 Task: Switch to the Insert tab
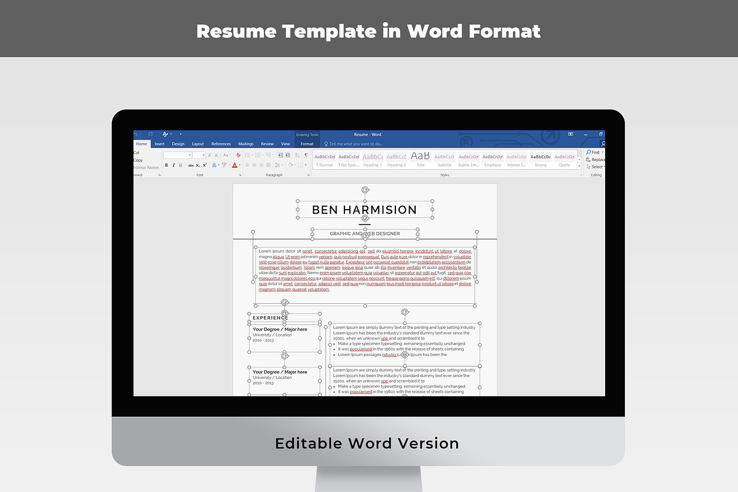pos(159,144)
